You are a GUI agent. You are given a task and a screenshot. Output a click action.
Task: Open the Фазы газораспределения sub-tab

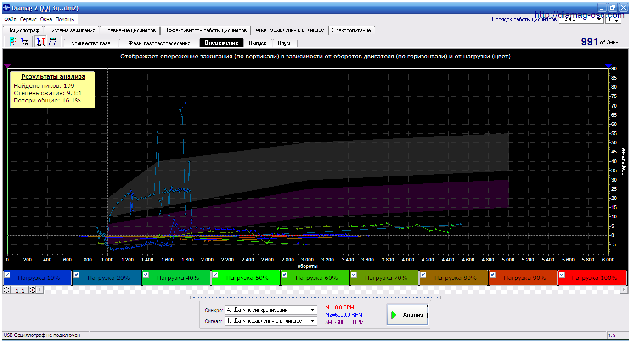(x=159, y=43)
